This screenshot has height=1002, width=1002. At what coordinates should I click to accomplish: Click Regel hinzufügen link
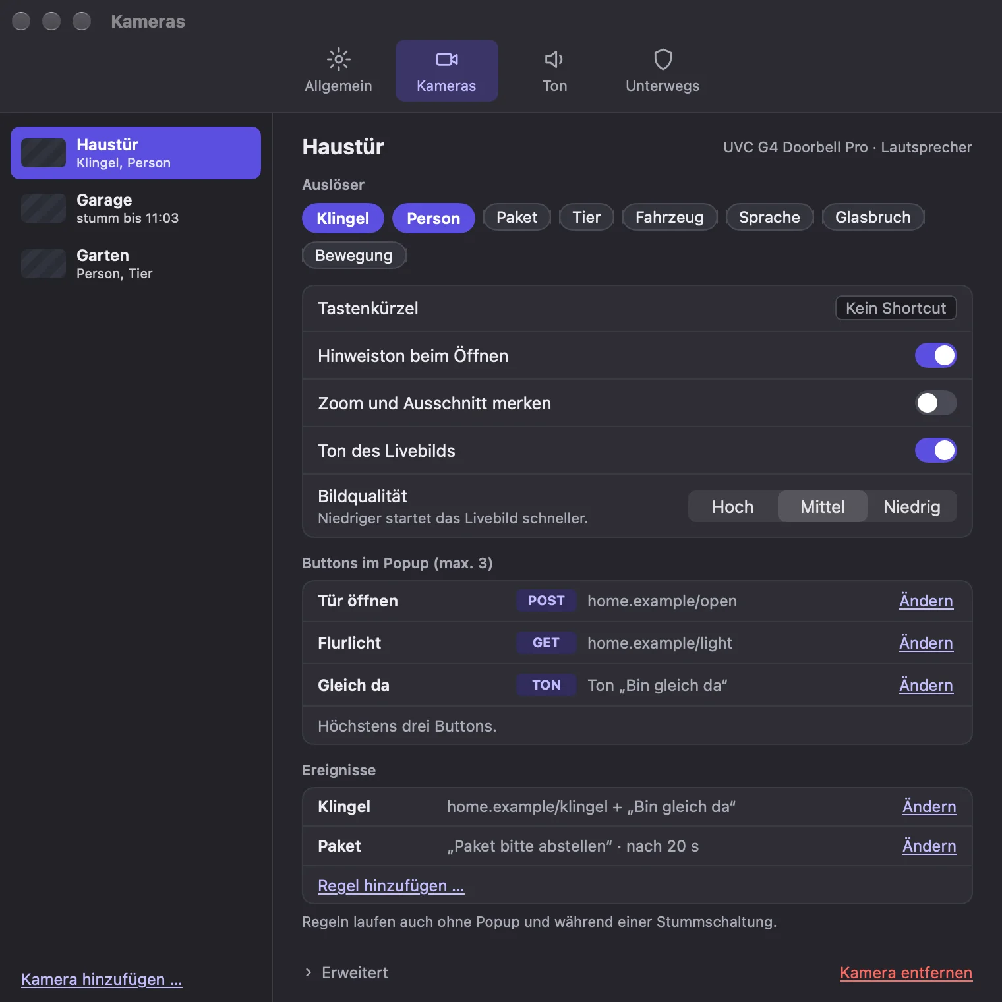391,886
